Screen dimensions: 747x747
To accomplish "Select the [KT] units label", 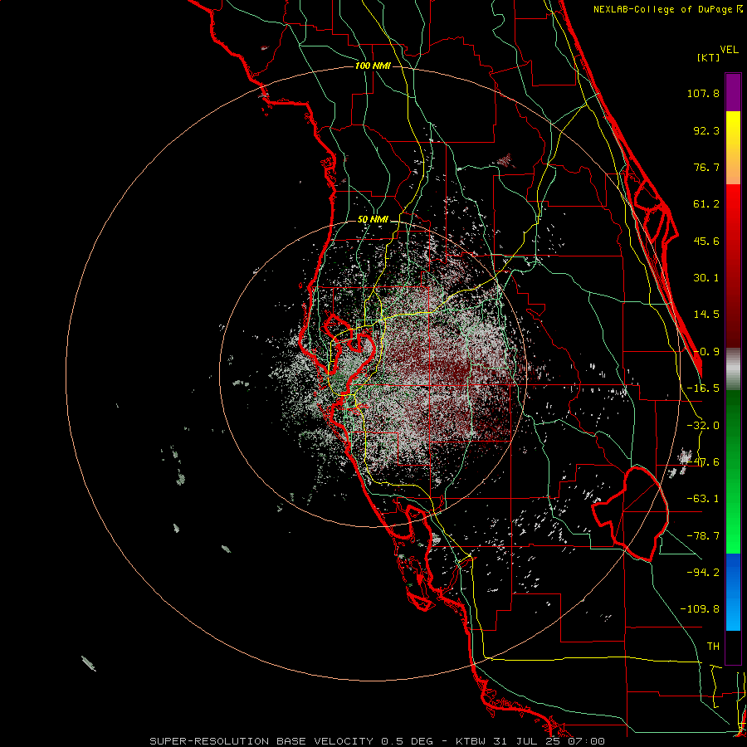I will click(x=709, y=57).
